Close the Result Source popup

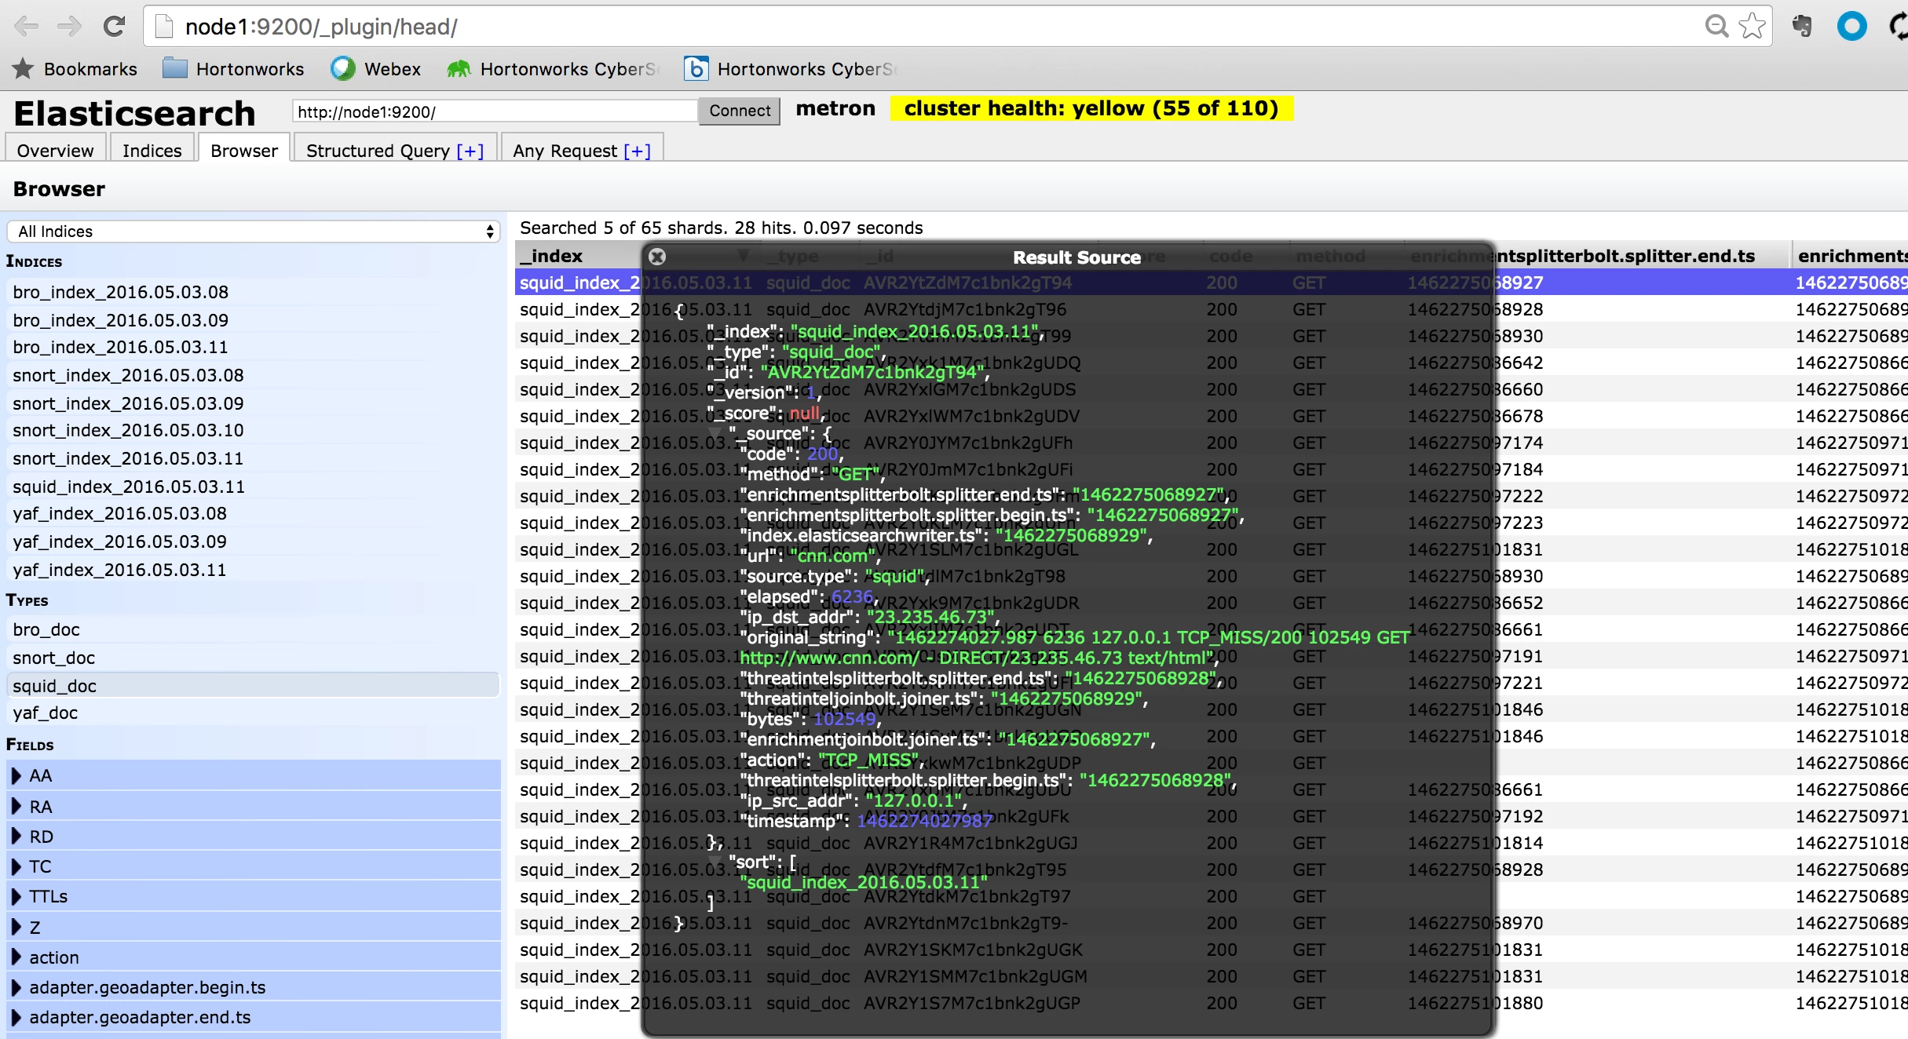pos(658,257)
